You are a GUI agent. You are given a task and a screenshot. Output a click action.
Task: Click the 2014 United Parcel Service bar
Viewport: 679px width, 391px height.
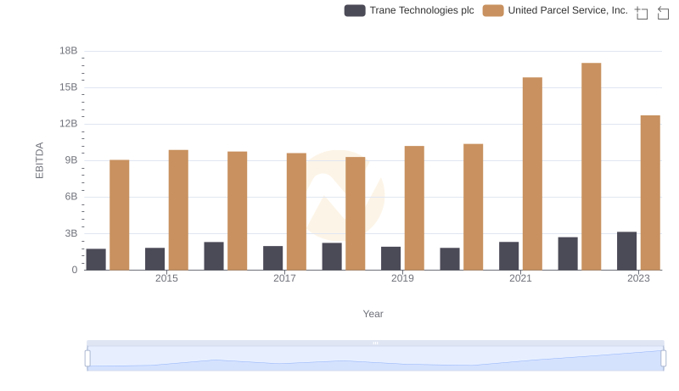coord(119,215)
